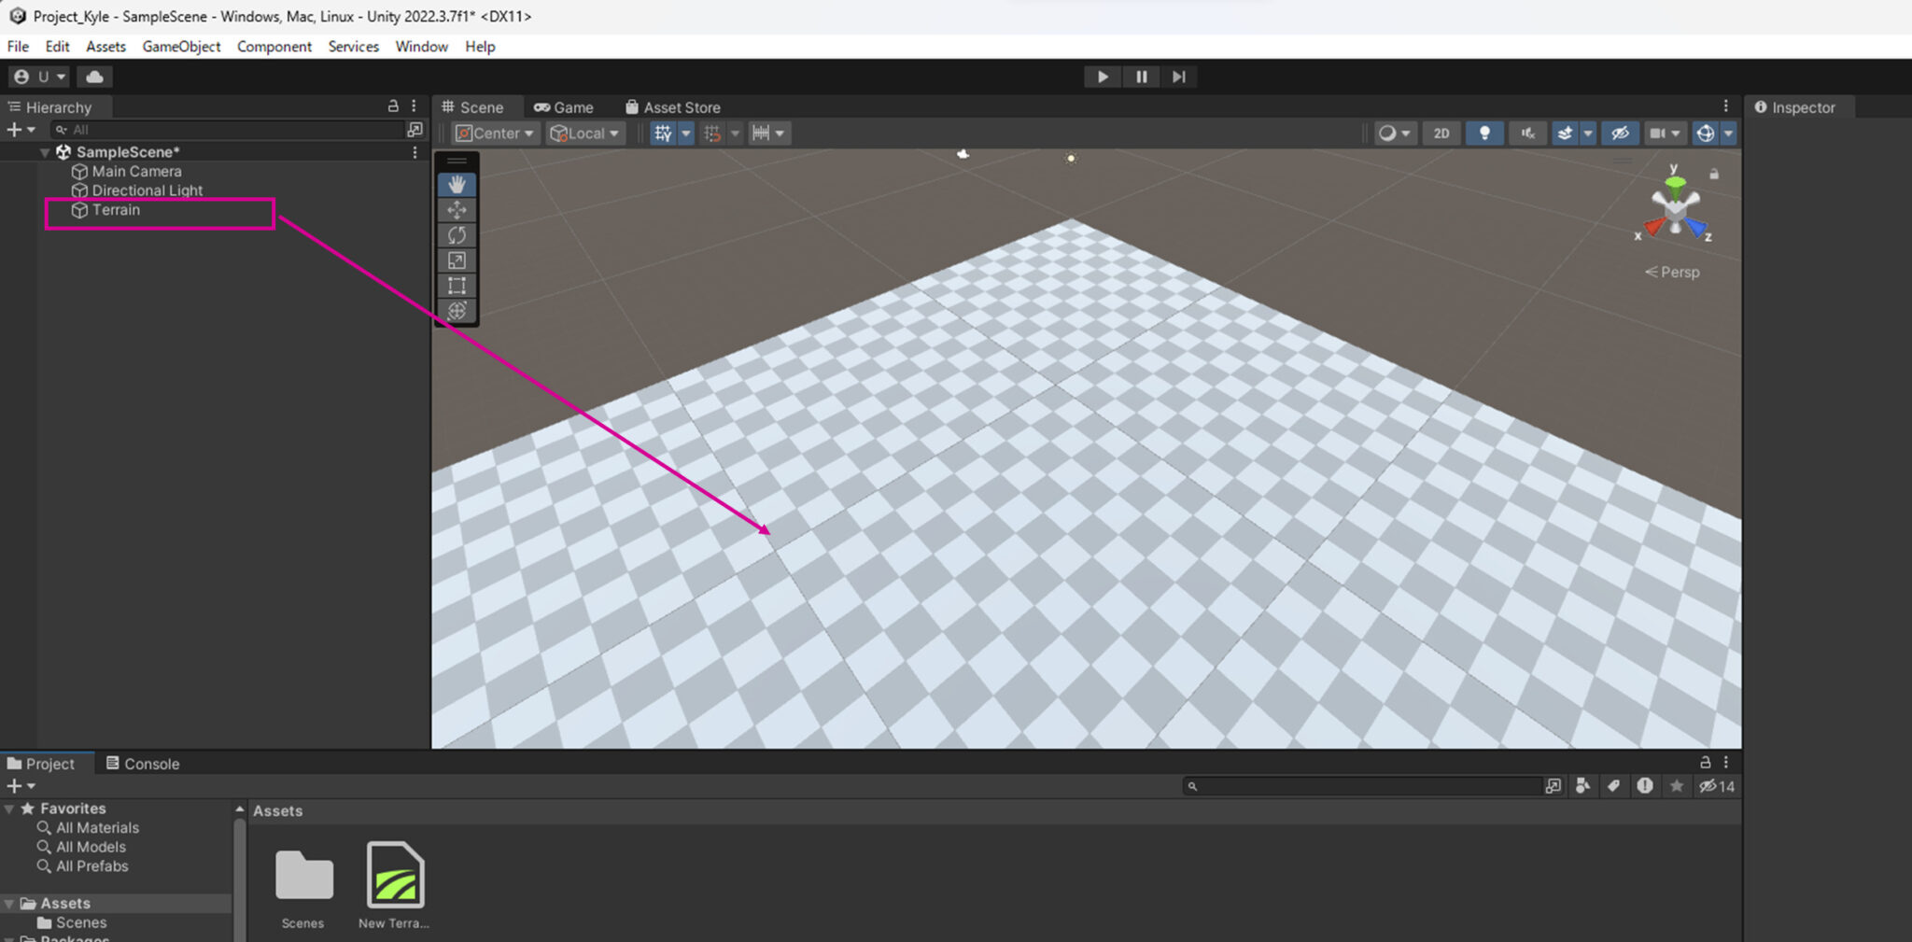Toggle scene lighting bulb
This screenshot has width=1912, height=942.
tap(1483, 134)
